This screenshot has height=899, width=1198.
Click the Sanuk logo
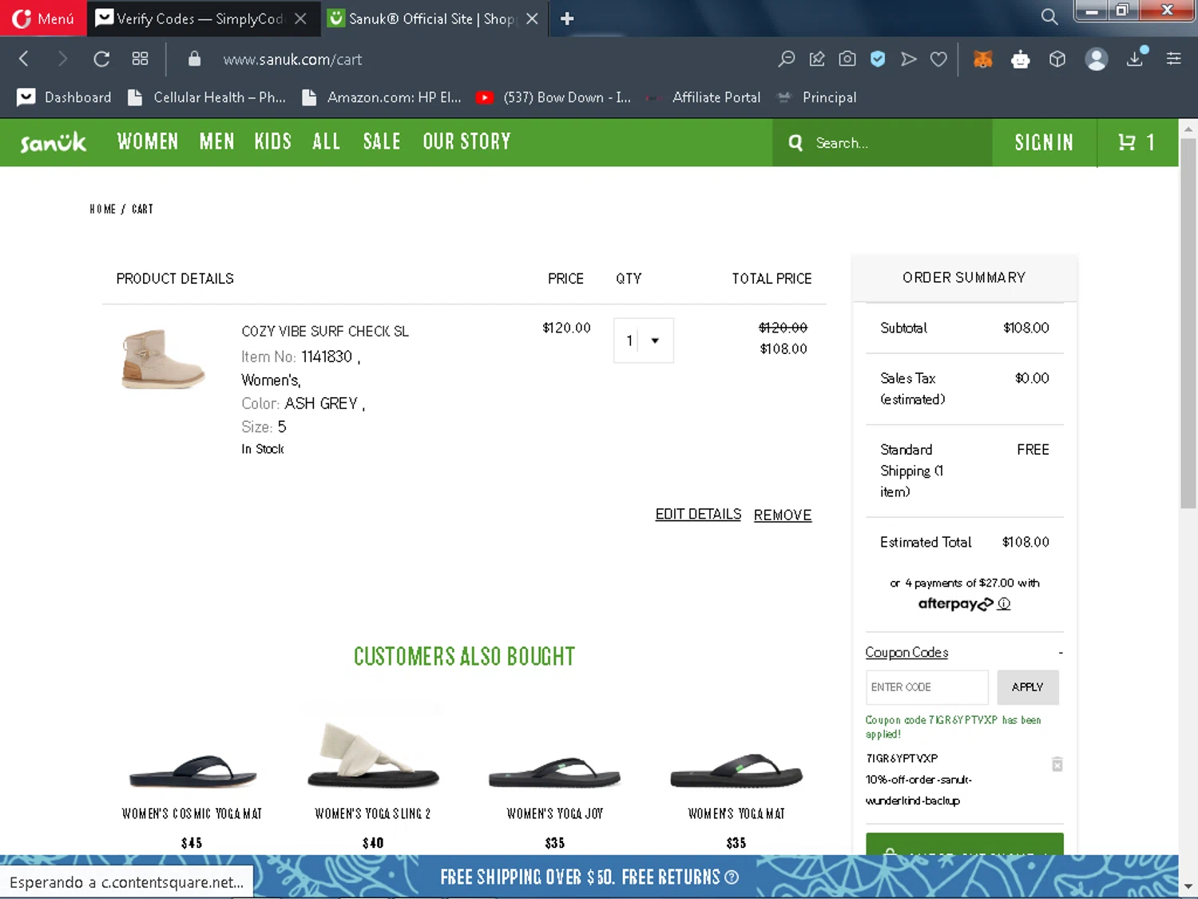coord(53,142)
